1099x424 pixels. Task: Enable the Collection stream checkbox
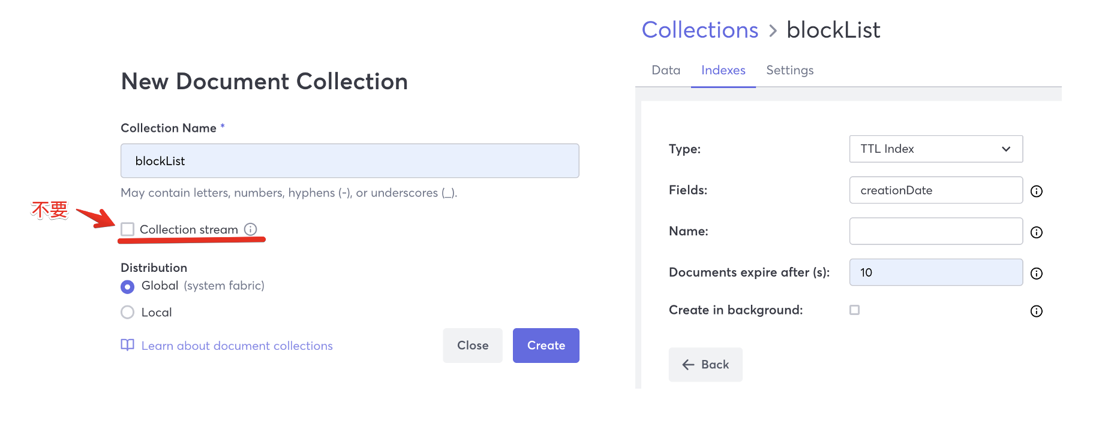click(127, 229)
